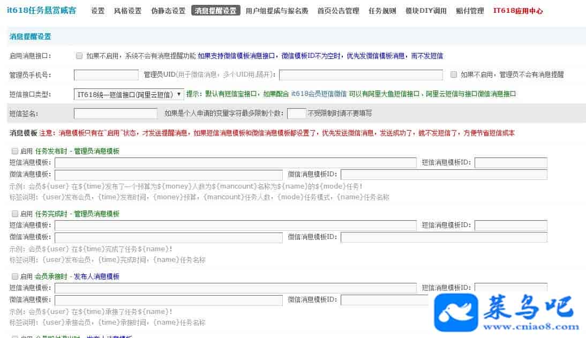Open 短信接口类型 dropdown

tap(129, 94)
